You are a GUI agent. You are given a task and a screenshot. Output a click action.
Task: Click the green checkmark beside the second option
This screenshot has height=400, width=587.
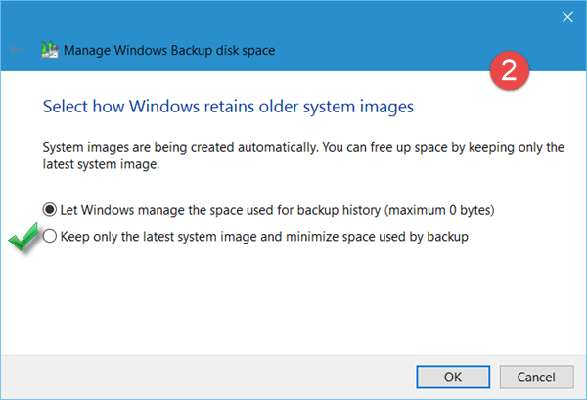[x=23, y=240]
